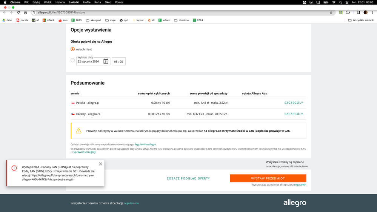Open the Chrome side panel icon
The width and height of the screenshot is (377, 212).
pos(358,12)
